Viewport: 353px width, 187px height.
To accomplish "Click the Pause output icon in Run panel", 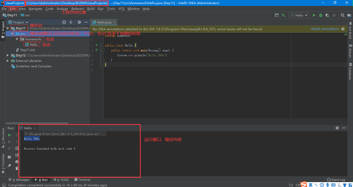I will point(9,148).
